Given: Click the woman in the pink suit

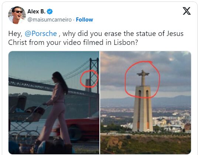Looking at the screenshot, I should [57, 108].
